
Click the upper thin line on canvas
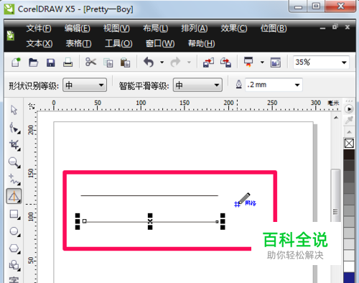[x=149, y=195]
